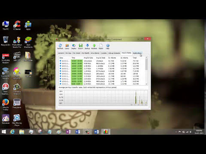Select the row with time 18:00 - 18:59
Image resolution: width=206 pixels, height=154 pixels.
[x=102, y=63]
